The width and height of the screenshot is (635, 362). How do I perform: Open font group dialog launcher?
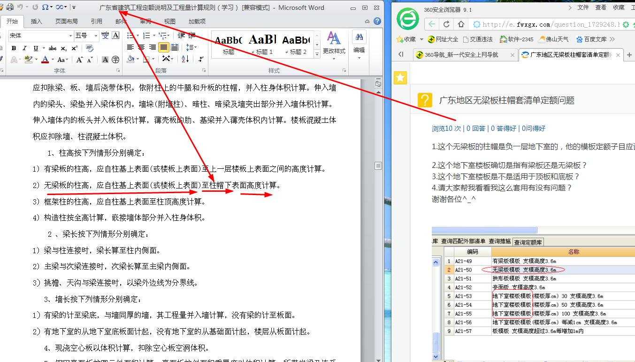coord(118,70)
